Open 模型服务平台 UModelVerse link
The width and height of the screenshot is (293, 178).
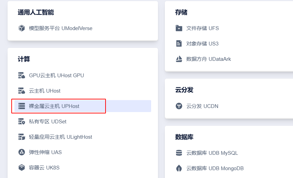61,28
